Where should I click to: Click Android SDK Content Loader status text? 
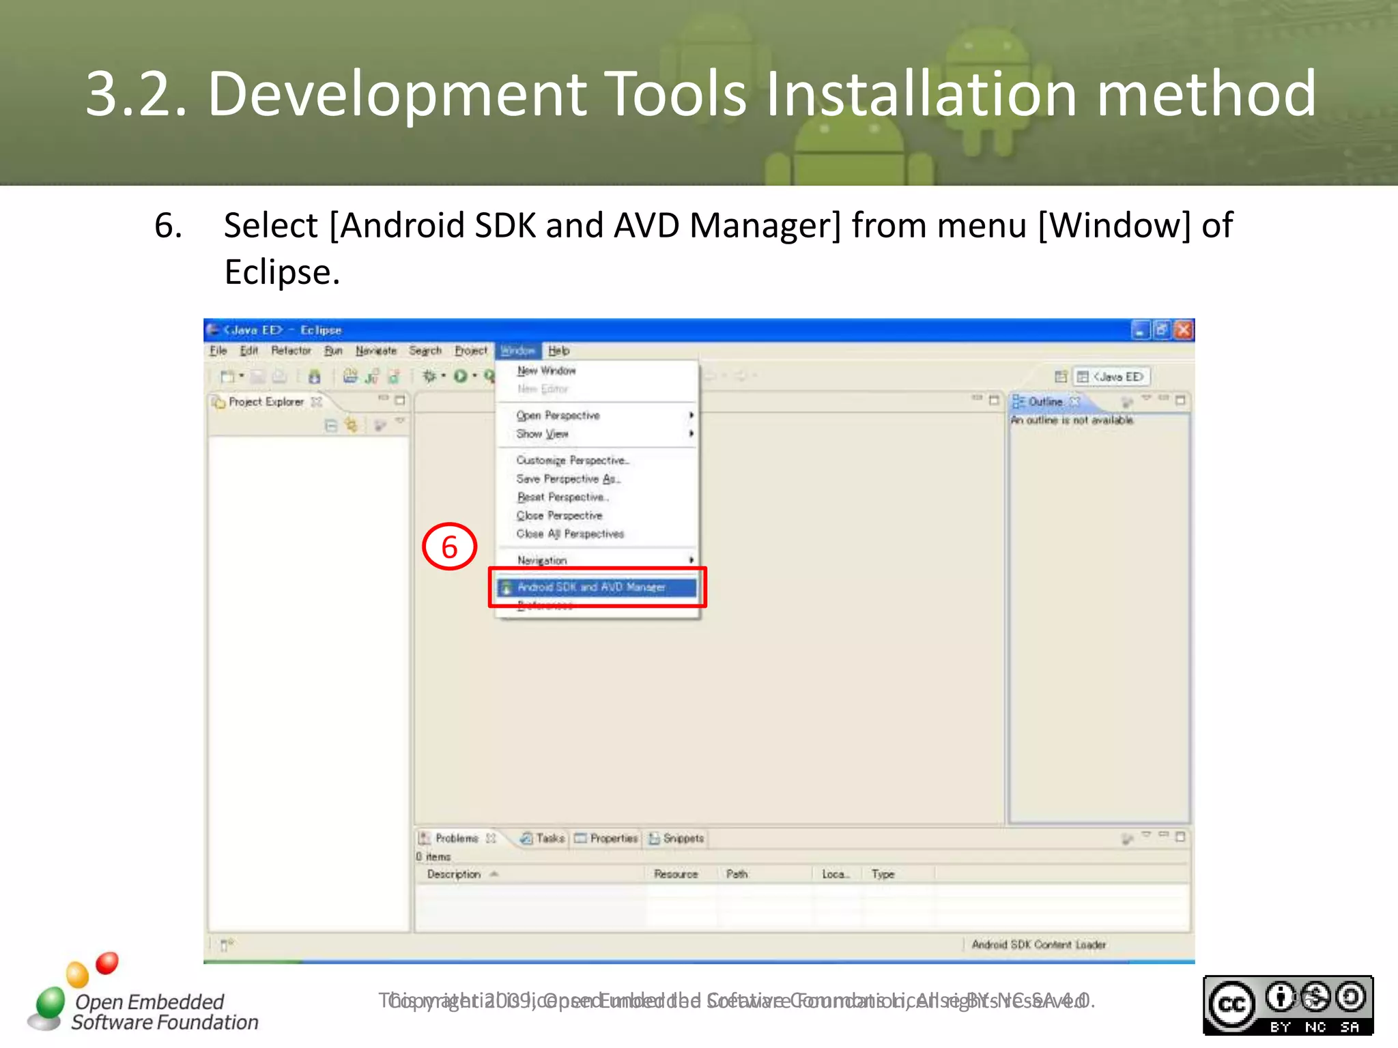1038,945
